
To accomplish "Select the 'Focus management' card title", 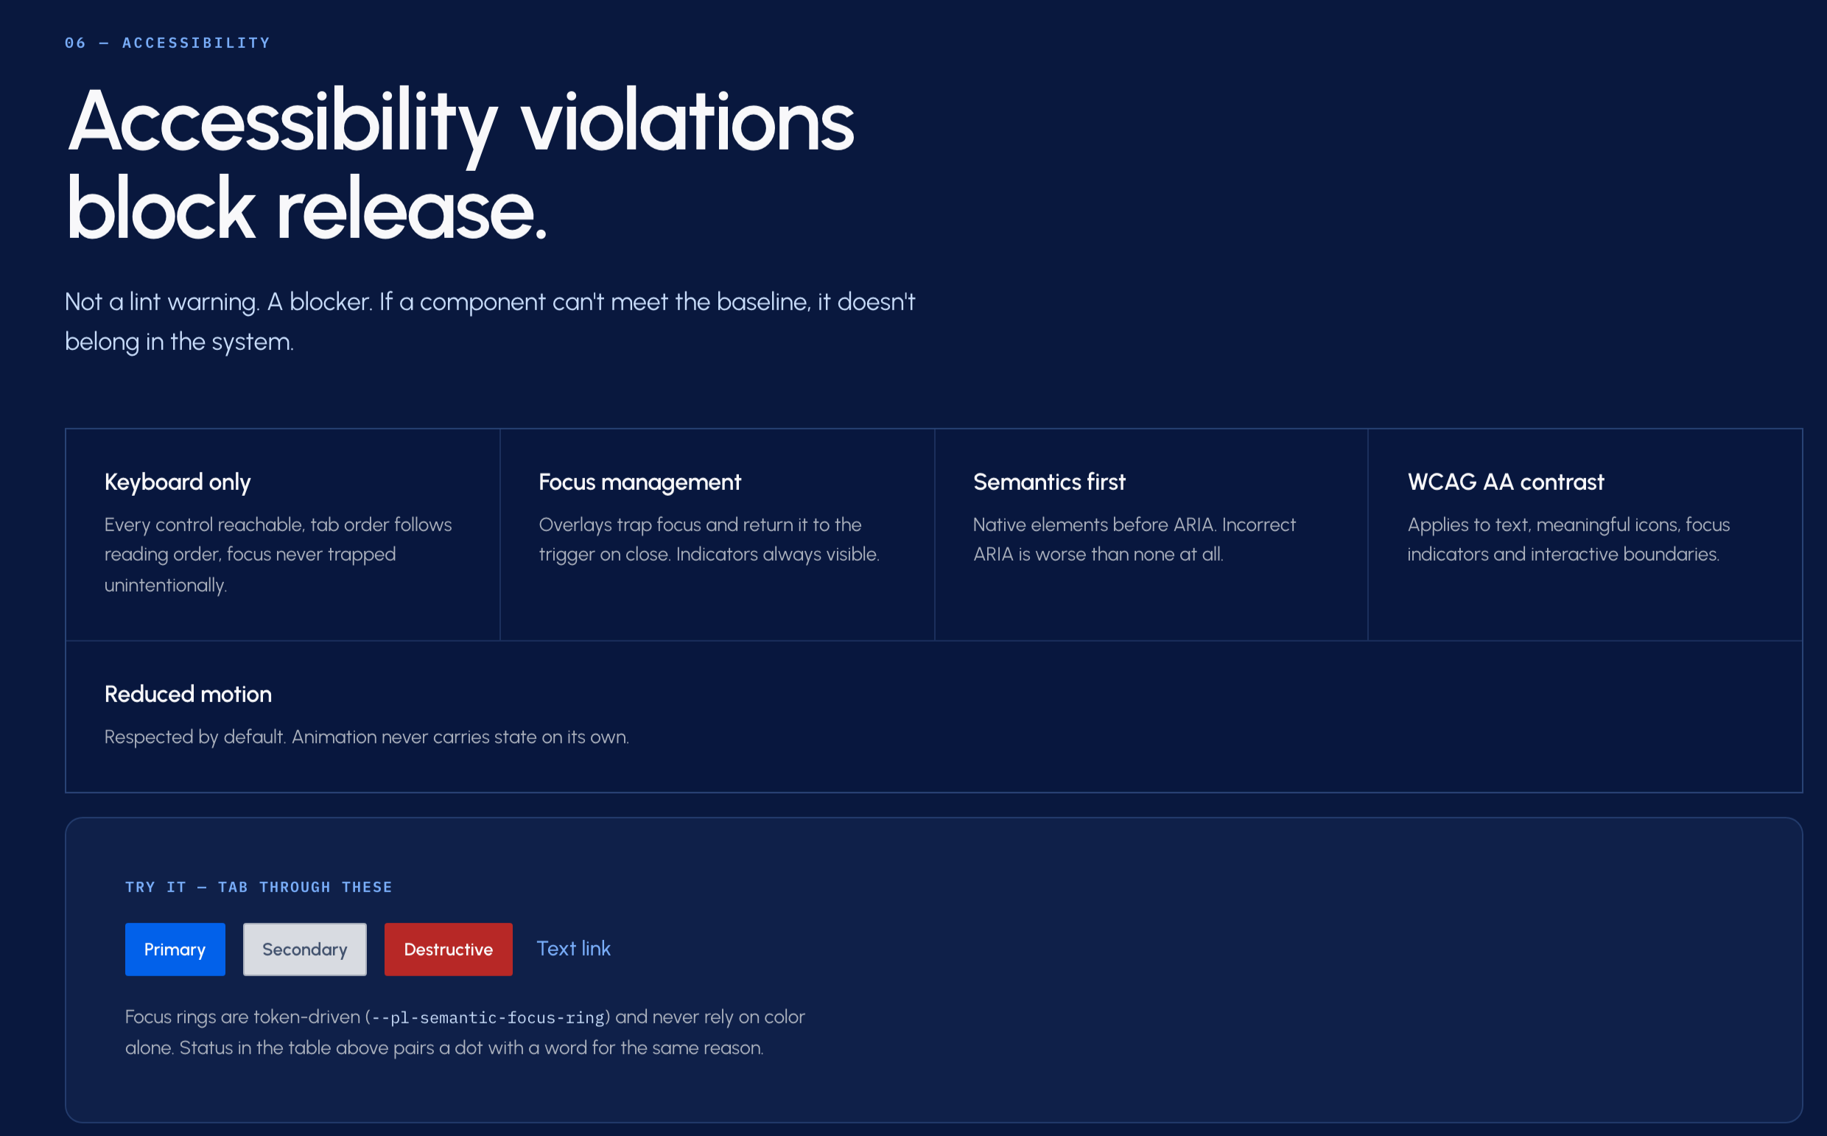I will point(640,482).
